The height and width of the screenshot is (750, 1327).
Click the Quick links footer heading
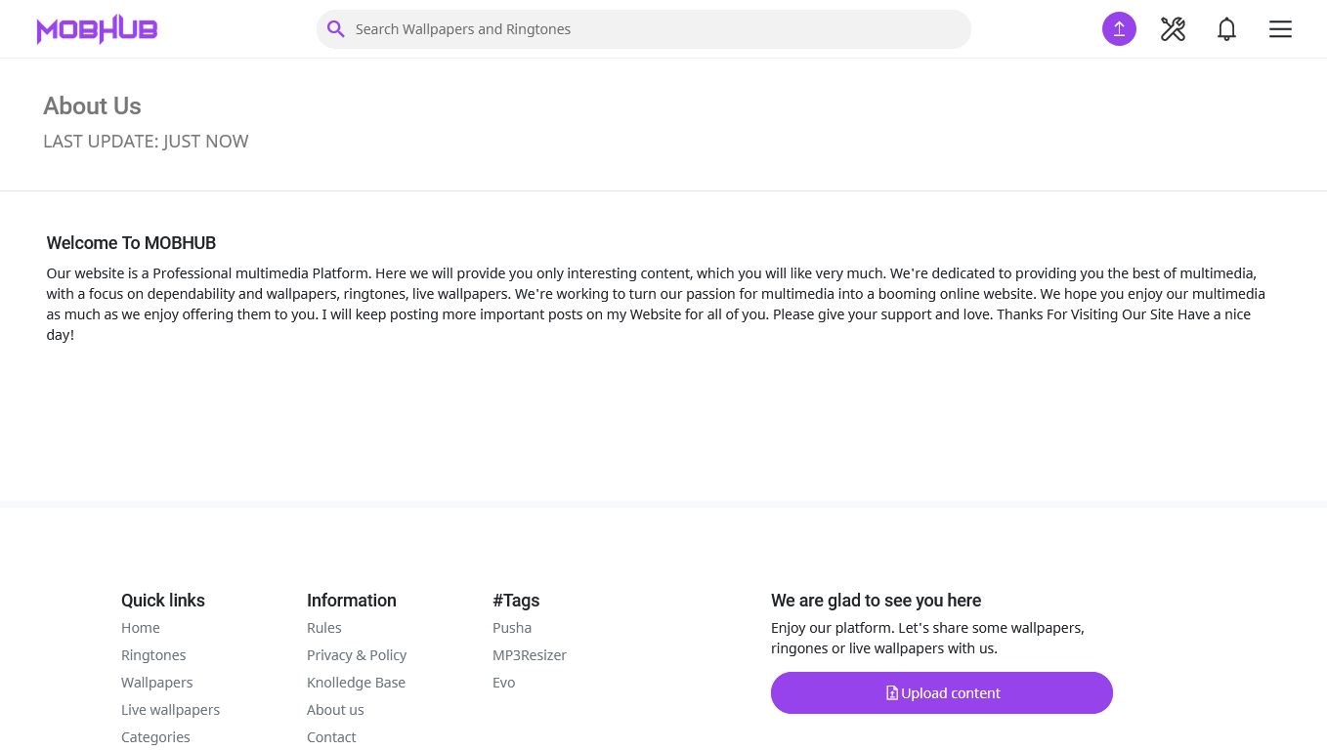[163, 601]
